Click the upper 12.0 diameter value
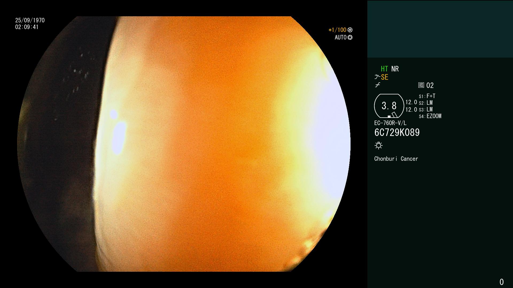Image resolution: width=513 pixels, height=288 pixels. [x=411, y=102]
